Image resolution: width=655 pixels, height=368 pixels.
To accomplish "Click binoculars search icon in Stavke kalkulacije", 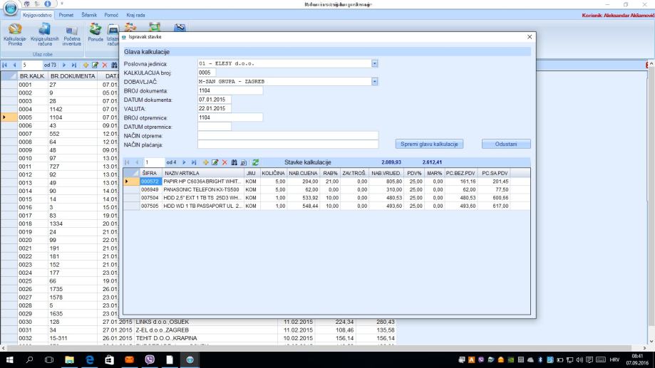I will [234, 163].
